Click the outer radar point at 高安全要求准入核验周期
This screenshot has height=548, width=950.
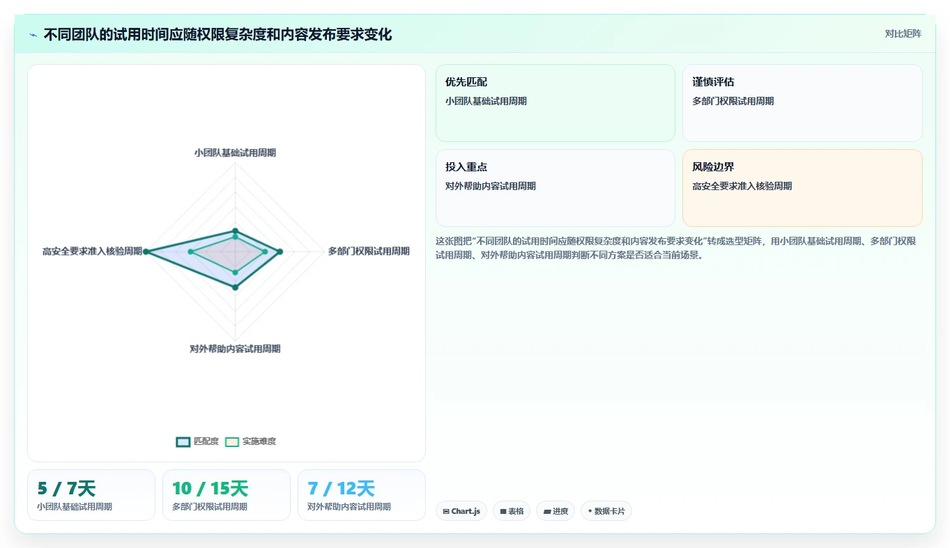coord(146,251)
